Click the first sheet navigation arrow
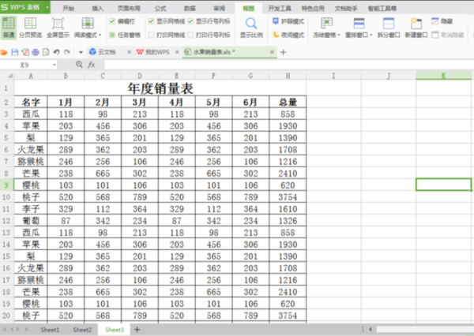 pos(4,330)
